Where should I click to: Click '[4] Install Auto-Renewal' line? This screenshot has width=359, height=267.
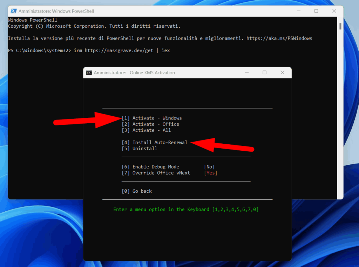155,142
